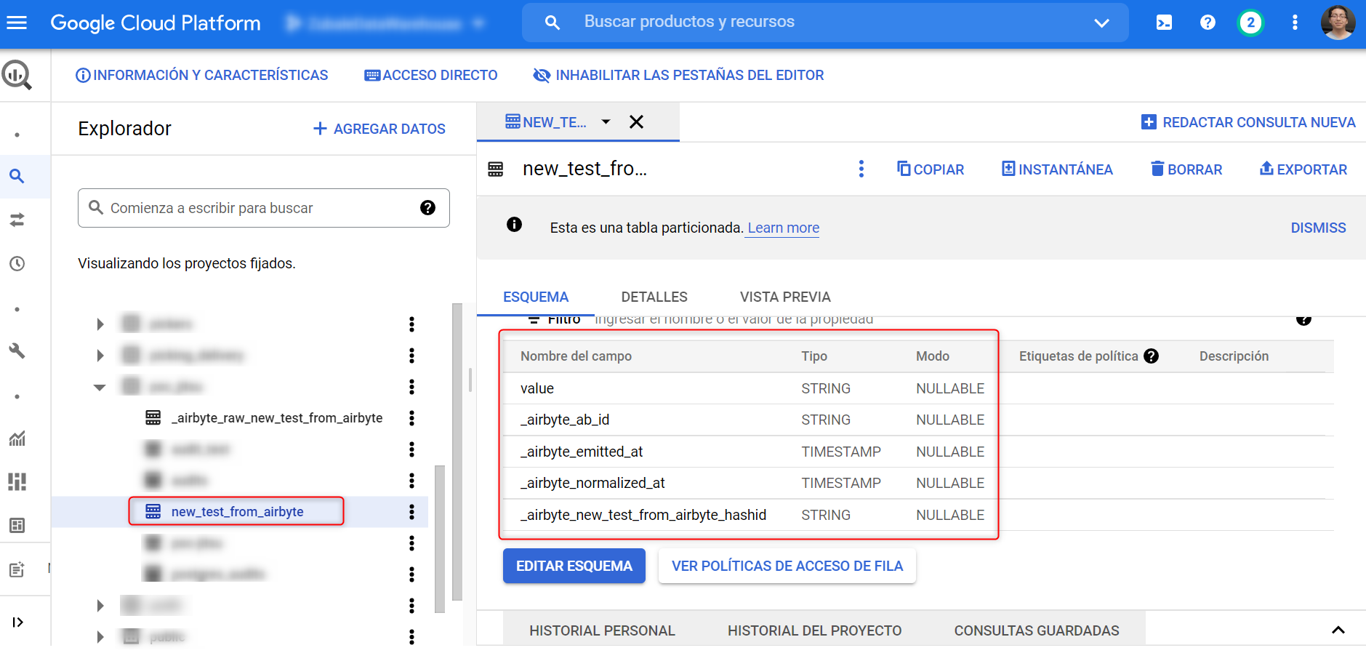Open the CONSULTAS GUARDADAS tab

[1037, 630]
